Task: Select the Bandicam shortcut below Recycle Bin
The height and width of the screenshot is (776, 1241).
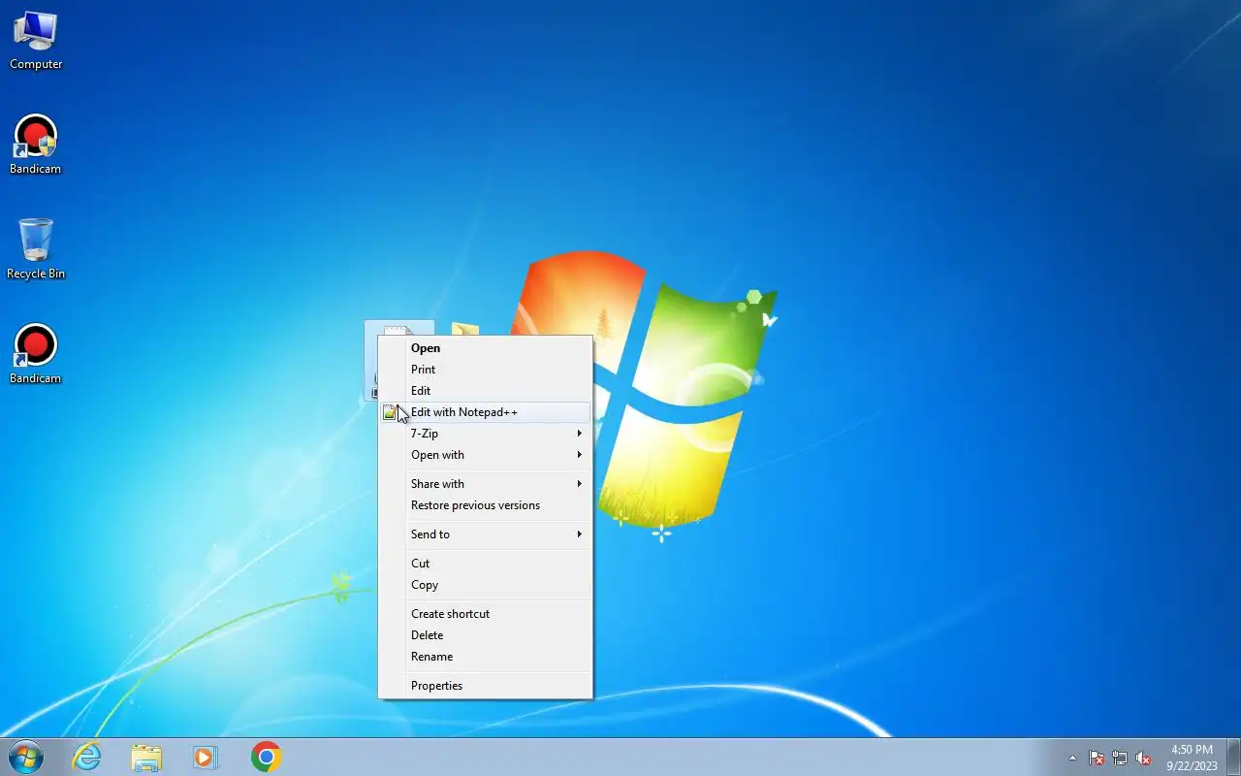Action: click(x=36, y=355)
